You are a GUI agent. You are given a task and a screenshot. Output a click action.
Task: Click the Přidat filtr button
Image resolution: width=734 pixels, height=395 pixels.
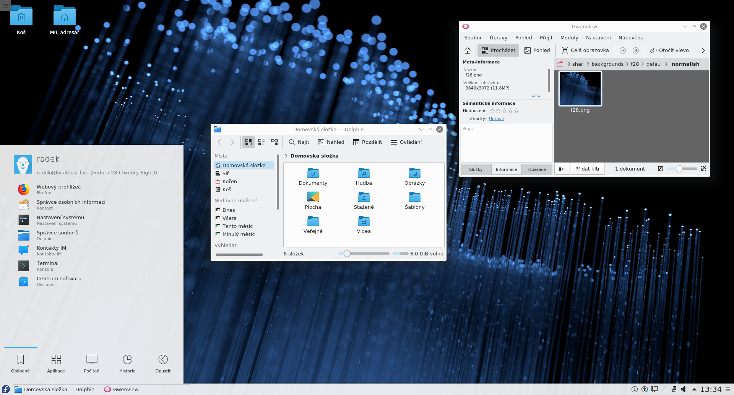point(587,169)
